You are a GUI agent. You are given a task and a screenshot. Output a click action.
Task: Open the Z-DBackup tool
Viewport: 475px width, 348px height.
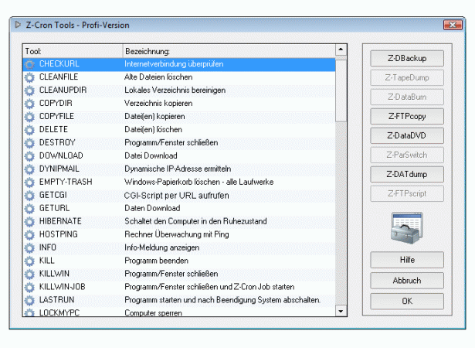[x=407, y=58]
